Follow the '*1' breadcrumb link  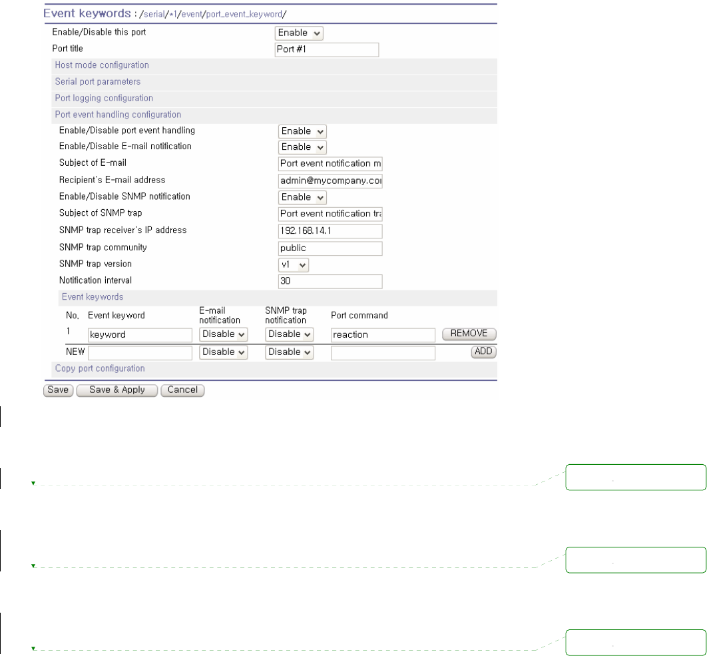click(172, 15)
